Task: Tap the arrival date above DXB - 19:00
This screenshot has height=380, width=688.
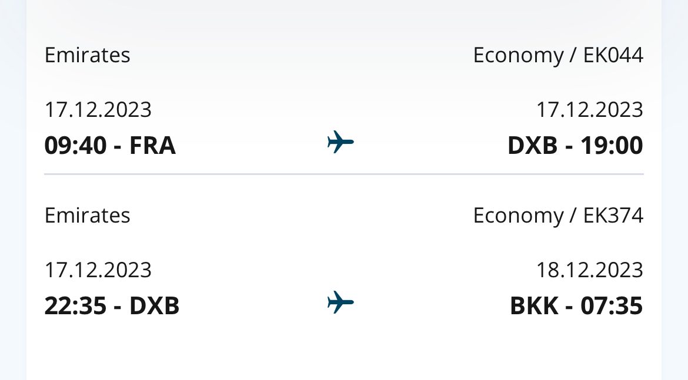Action: [589, 110]
